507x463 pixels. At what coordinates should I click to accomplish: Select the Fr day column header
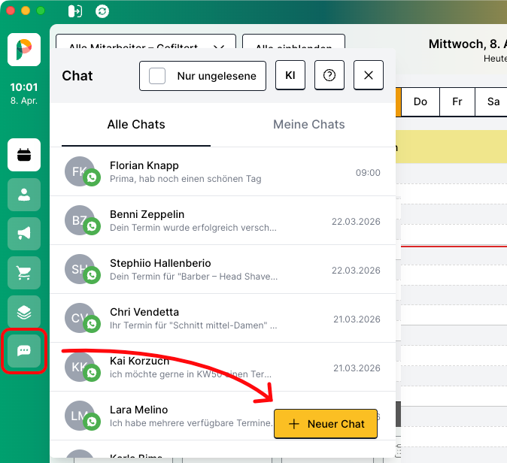(457, 101)
